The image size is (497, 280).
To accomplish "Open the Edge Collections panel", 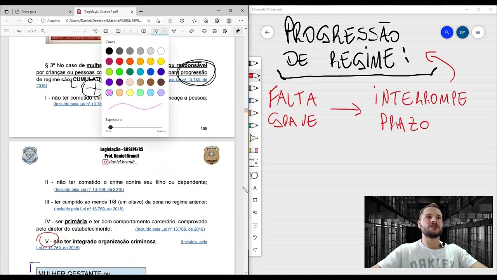I will tap(206, 21).
